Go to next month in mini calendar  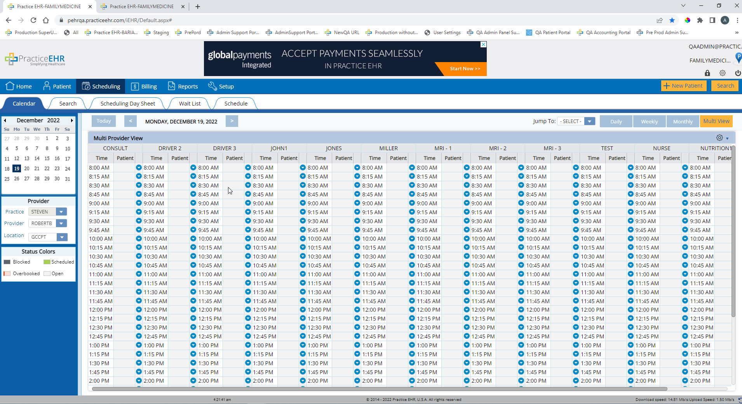pos(72,120)
